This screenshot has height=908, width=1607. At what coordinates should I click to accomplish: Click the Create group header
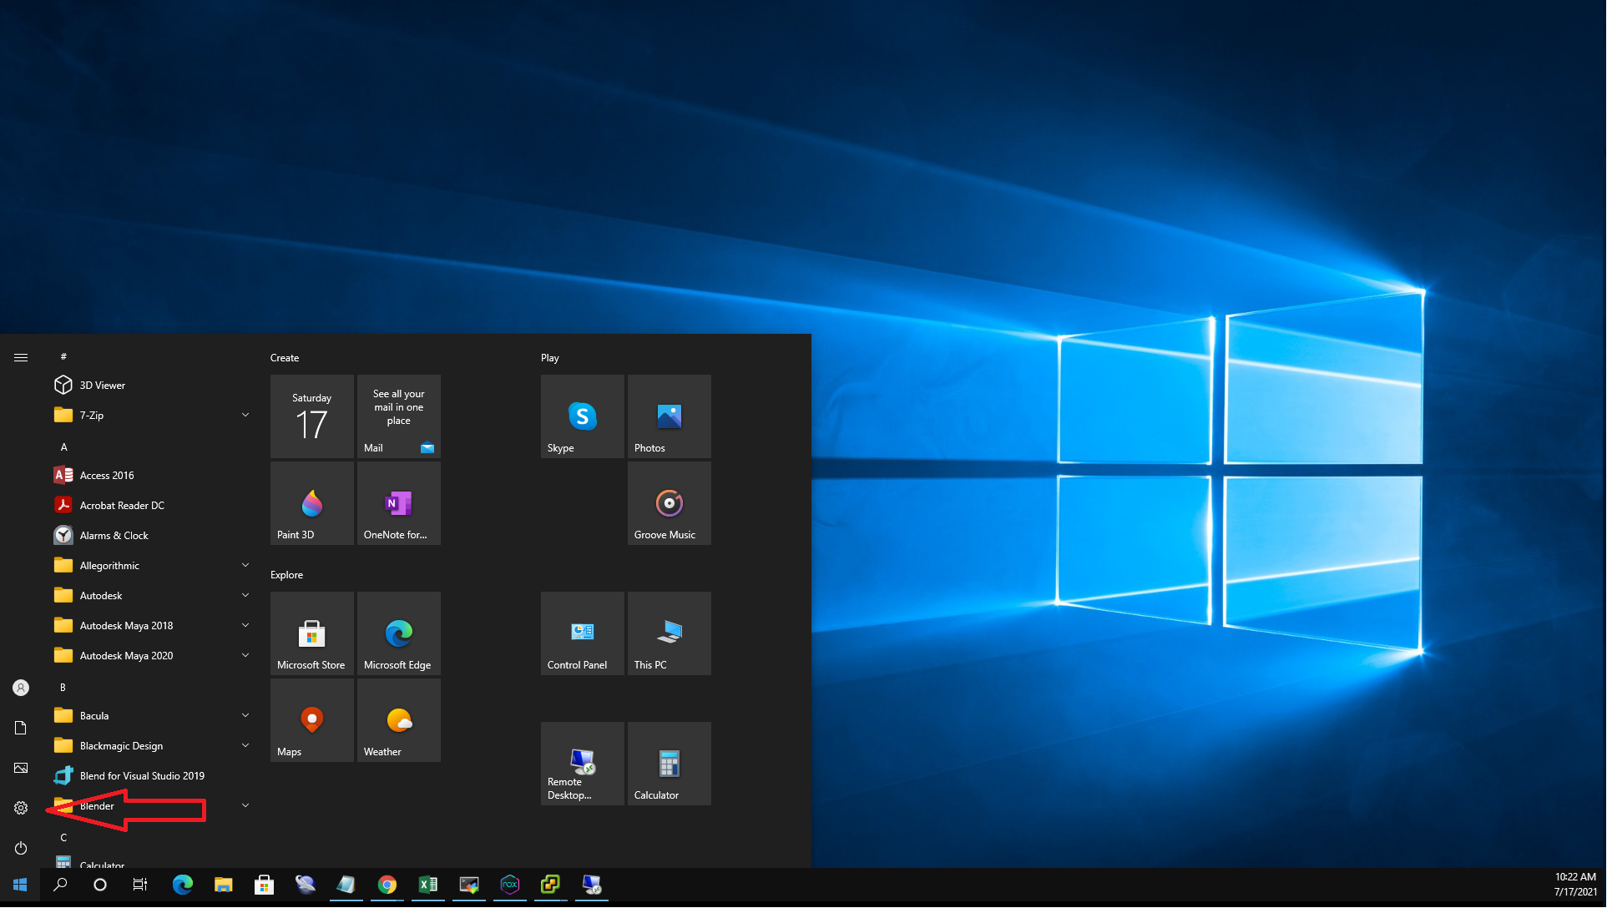[285, 357]
